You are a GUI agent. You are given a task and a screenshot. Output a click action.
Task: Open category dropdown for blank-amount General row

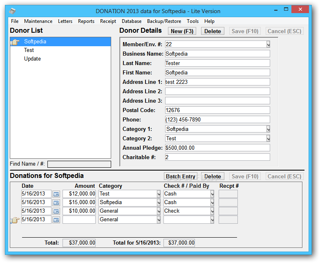click(159, 220)
